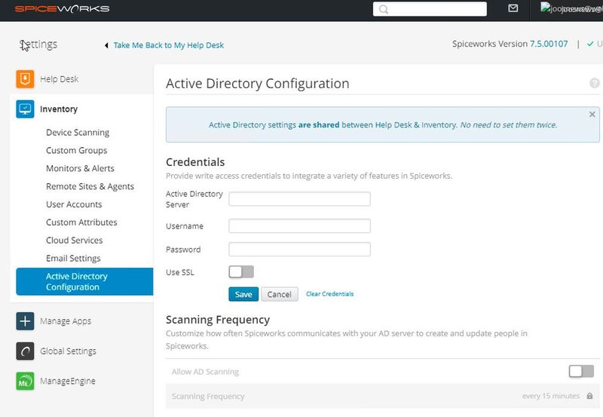This screenshot has height=417, width=603.
Task: Click the Manage Apps plus icon
Action: tap(25, 320)
